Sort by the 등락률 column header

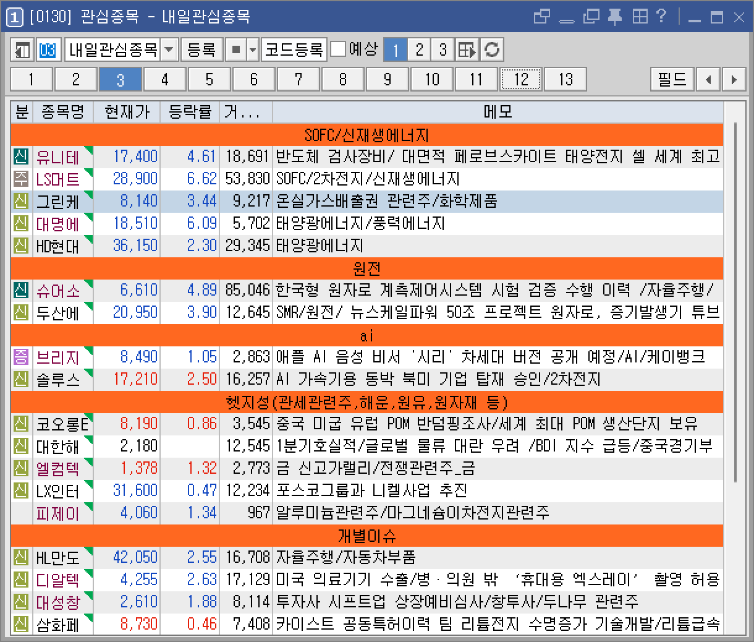tap(190, 112)
